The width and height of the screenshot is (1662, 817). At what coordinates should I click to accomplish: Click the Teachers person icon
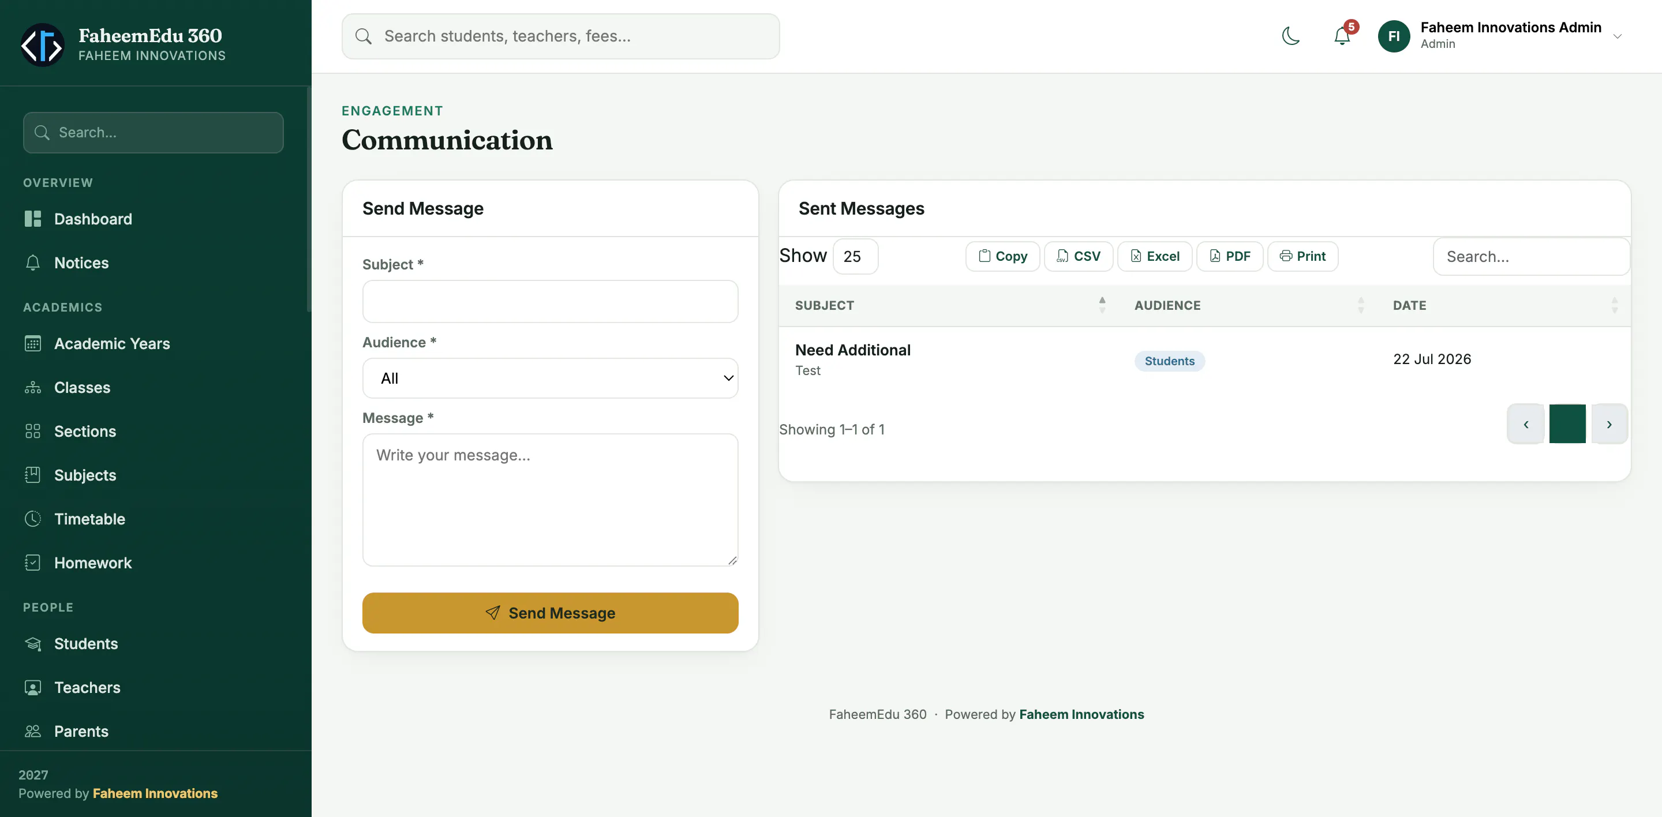tap(32, 687)
